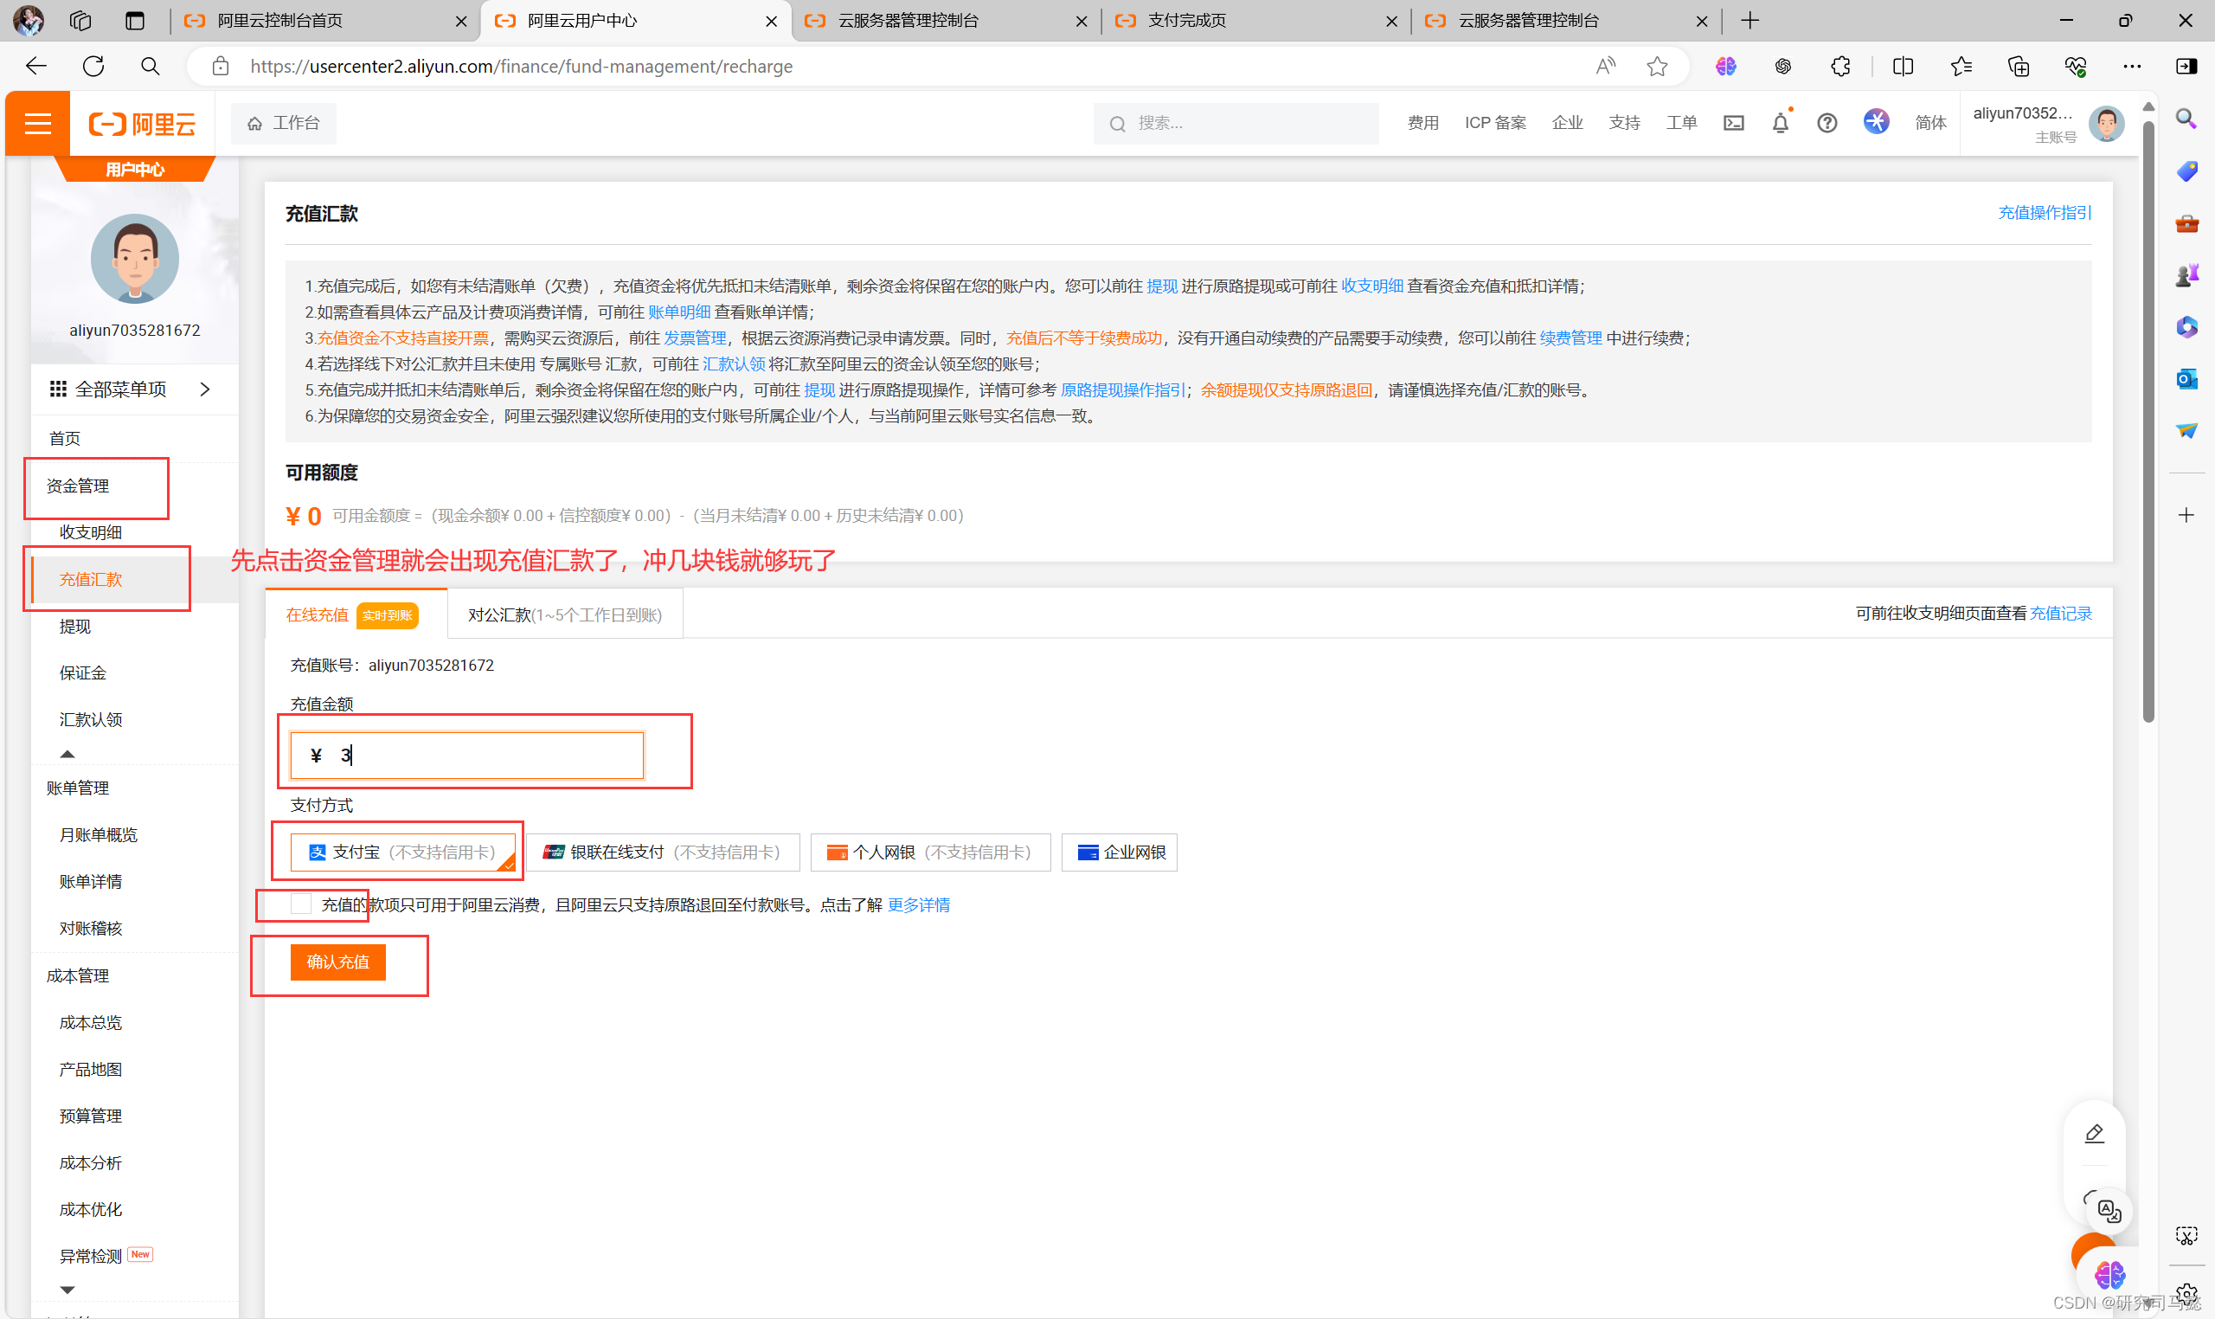Viewport: 2215px width, 1319px height.
Task: Click the plus icon in Edge sidebar
Action: pyautogui.click(x=2186, y=515)
